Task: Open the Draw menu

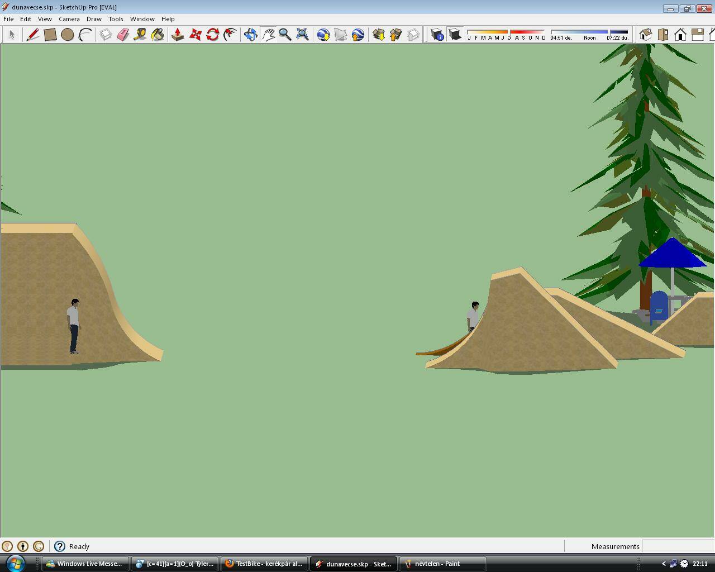Action: click(x=94, y=19)
